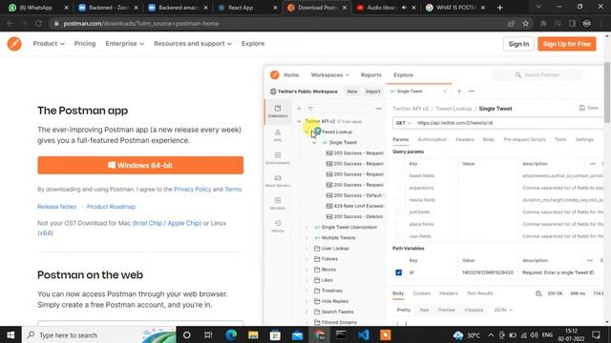
Task: Open the network tray icon
Action: coord(524,334)
